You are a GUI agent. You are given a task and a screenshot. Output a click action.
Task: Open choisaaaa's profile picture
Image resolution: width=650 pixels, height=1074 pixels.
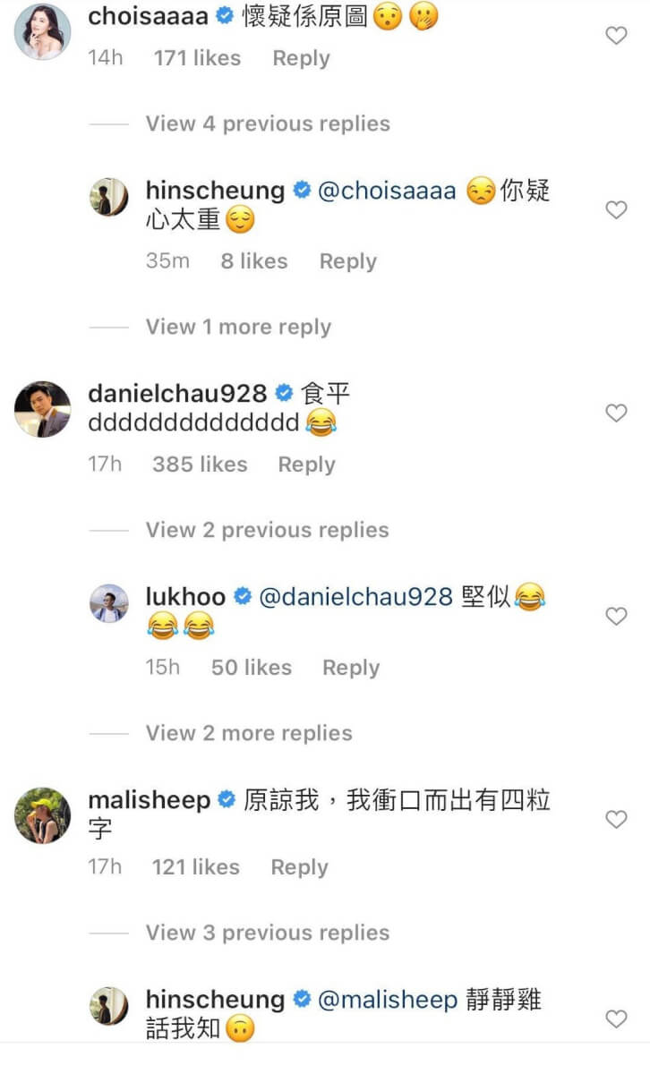pos(42,31)
